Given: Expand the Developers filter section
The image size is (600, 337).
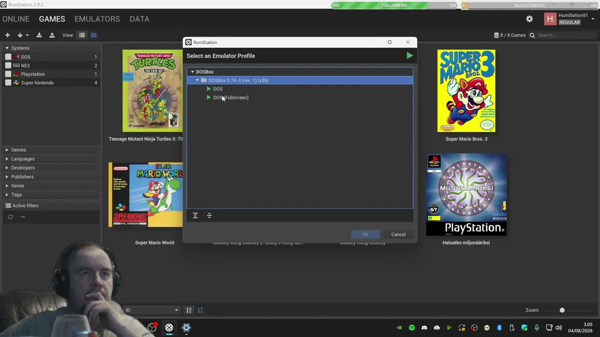Looking at the screenshot, I should (7, 168).
